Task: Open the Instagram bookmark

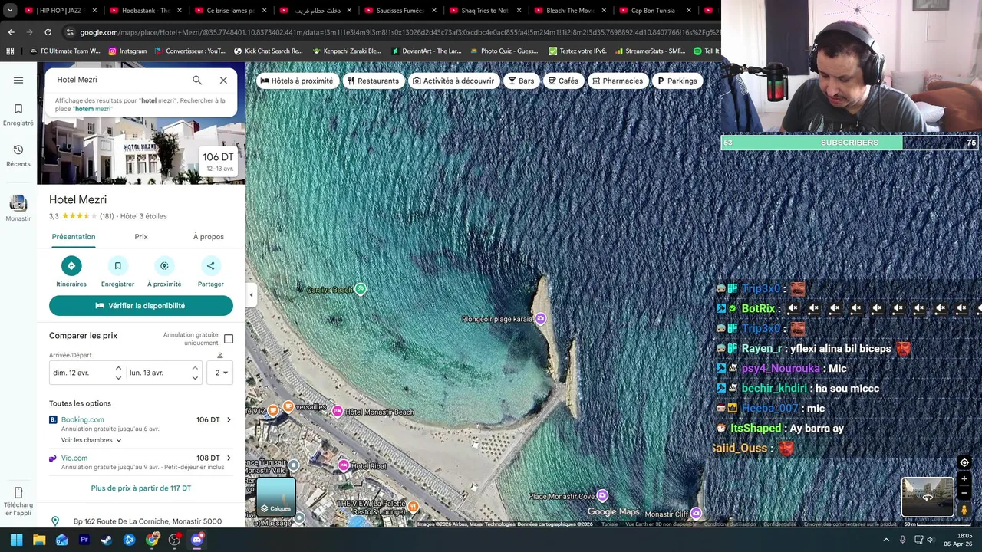Action: (x=127, y=51)
